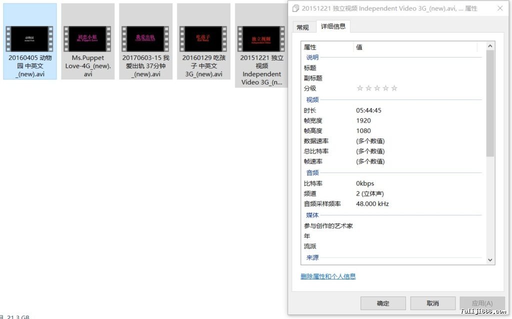Click file name '20160129 吃孩子 中英文 3G'

pos(204,66)
